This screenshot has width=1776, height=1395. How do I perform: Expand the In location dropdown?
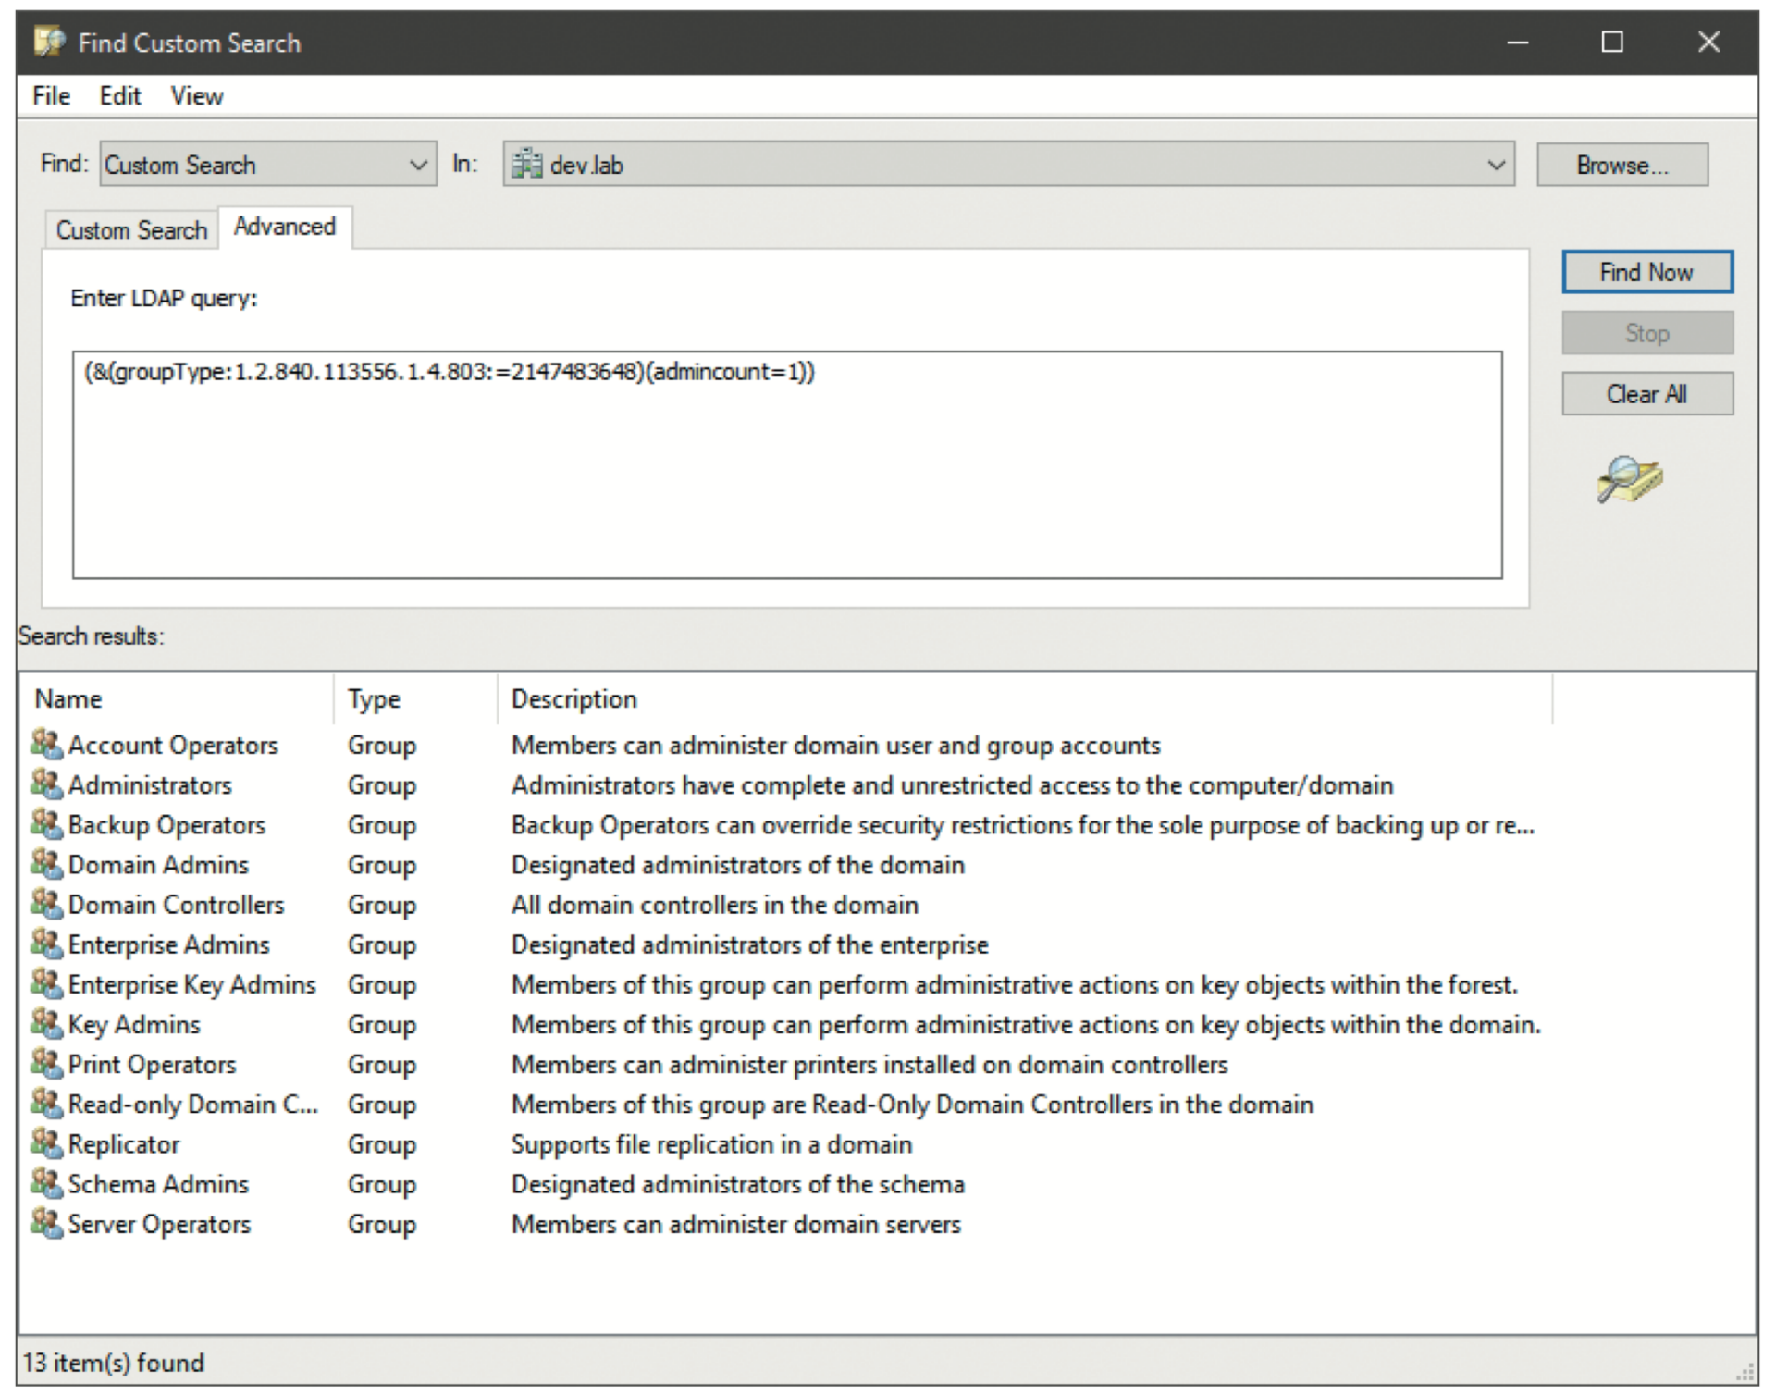click(1496, 164)
